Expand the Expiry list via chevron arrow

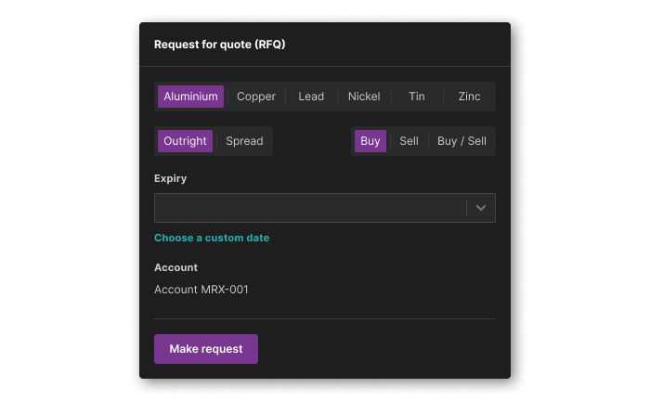(481, 208)
